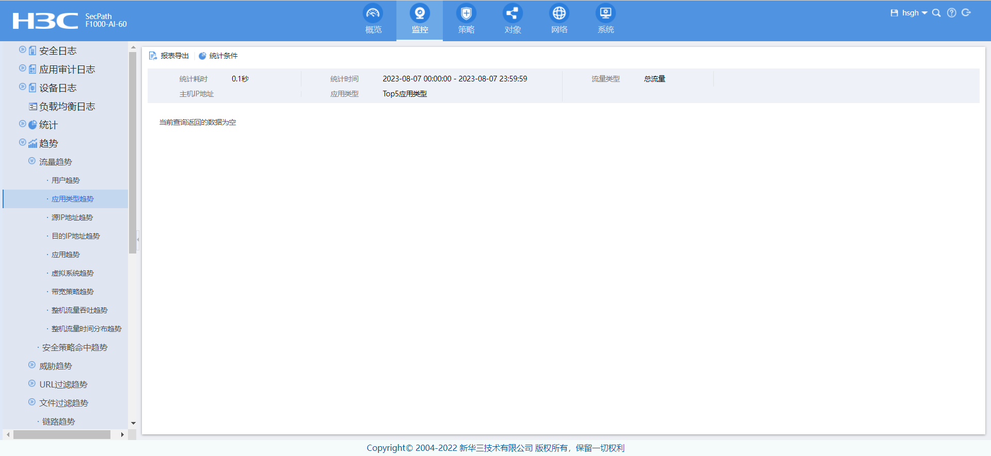The image size is (991, 456).
Task: Expand the 统计 tree arrow
Action: coord(22,124)
